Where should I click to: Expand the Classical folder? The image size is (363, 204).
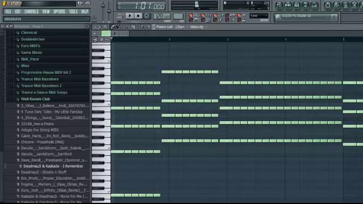29,33
